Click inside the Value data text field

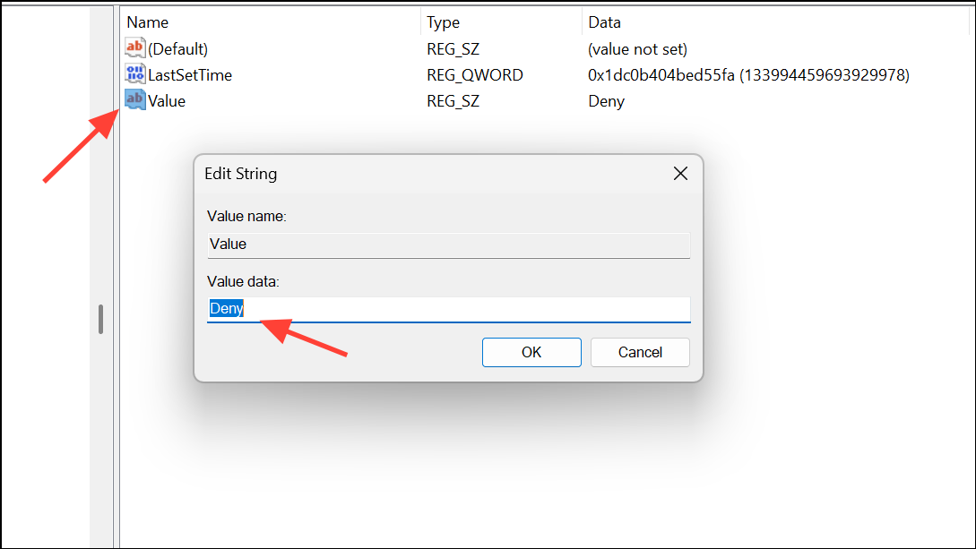(x=449, y=310)
